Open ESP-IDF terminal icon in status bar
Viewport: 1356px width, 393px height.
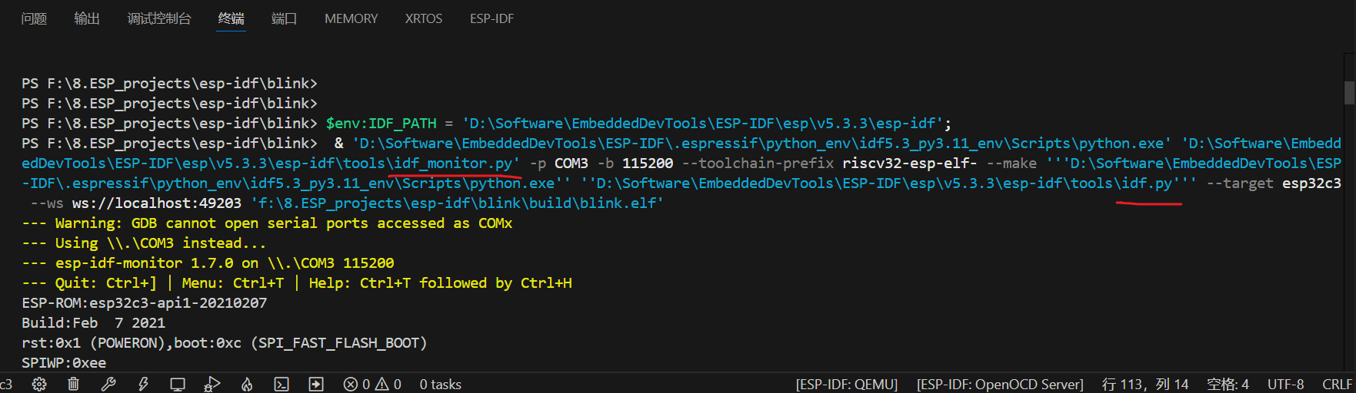pos(282,384)
